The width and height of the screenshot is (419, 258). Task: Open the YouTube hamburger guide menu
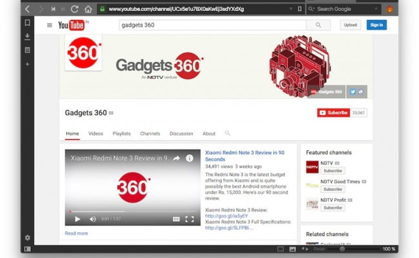click(50, 25)
